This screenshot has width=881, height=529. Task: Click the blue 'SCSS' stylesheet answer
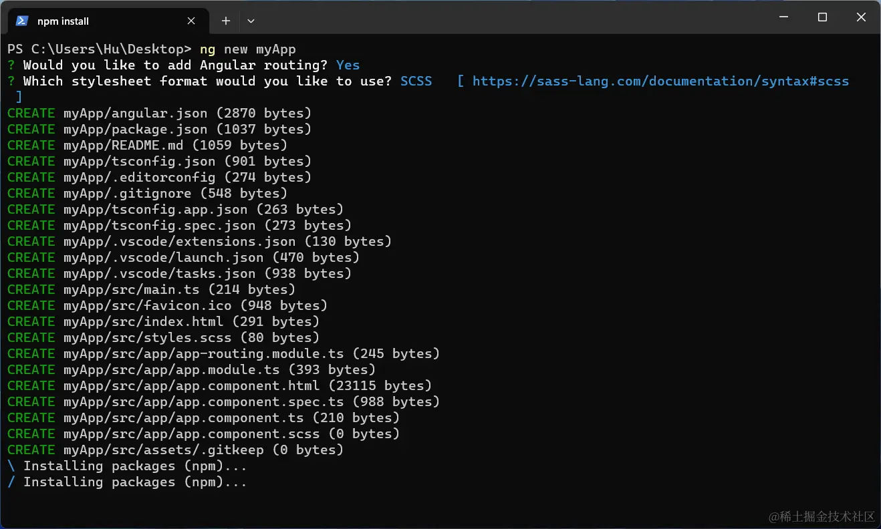(416, 81)
